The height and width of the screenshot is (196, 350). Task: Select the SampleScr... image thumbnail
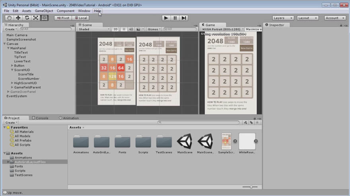[226, 141]
